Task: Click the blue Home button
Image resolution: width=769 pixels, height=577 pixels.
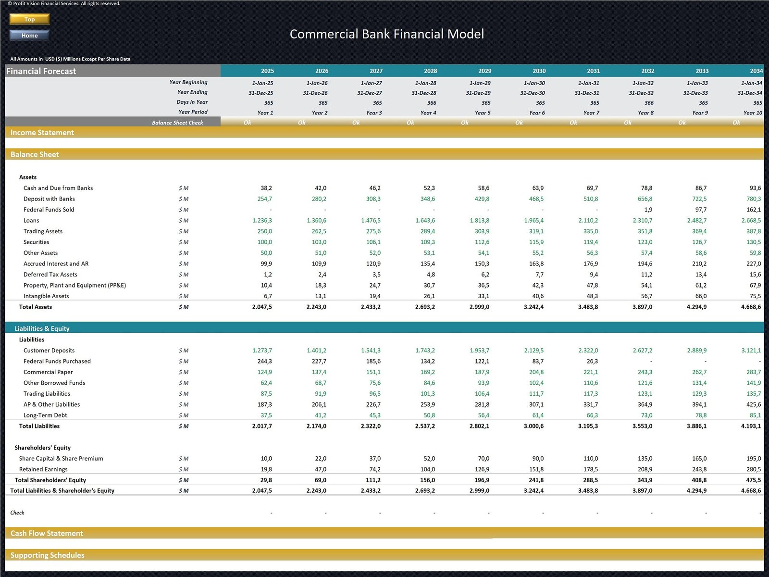Action: coord(29,35)
